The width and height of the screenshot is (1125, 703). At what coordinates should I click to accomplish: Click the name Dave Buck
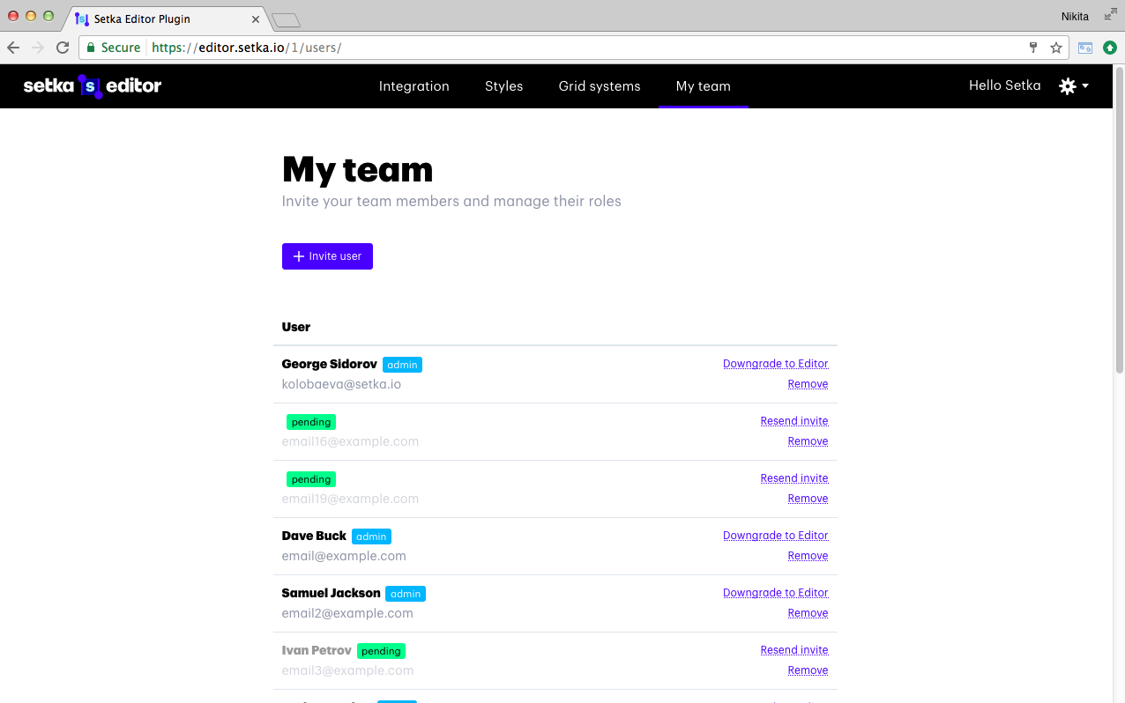(x=314, y=536)
